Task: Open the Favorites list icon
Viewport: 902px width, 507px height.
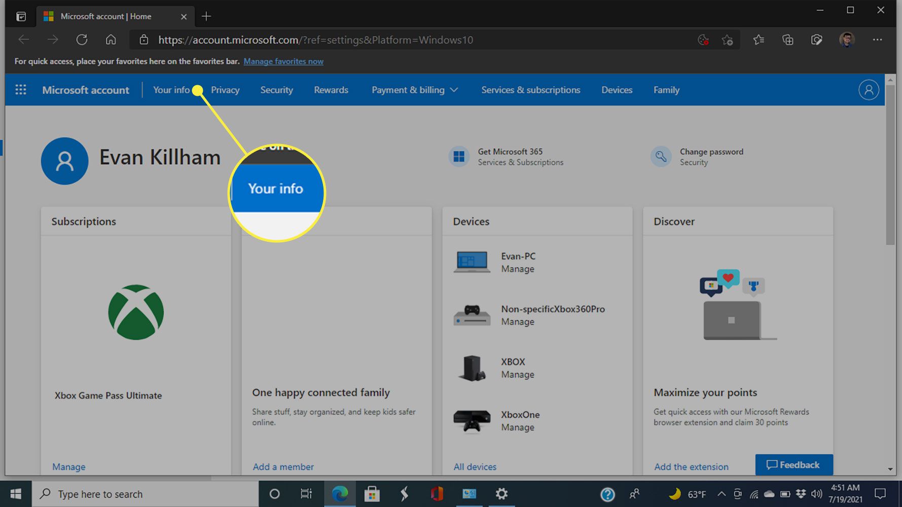Action: (759, 40)
